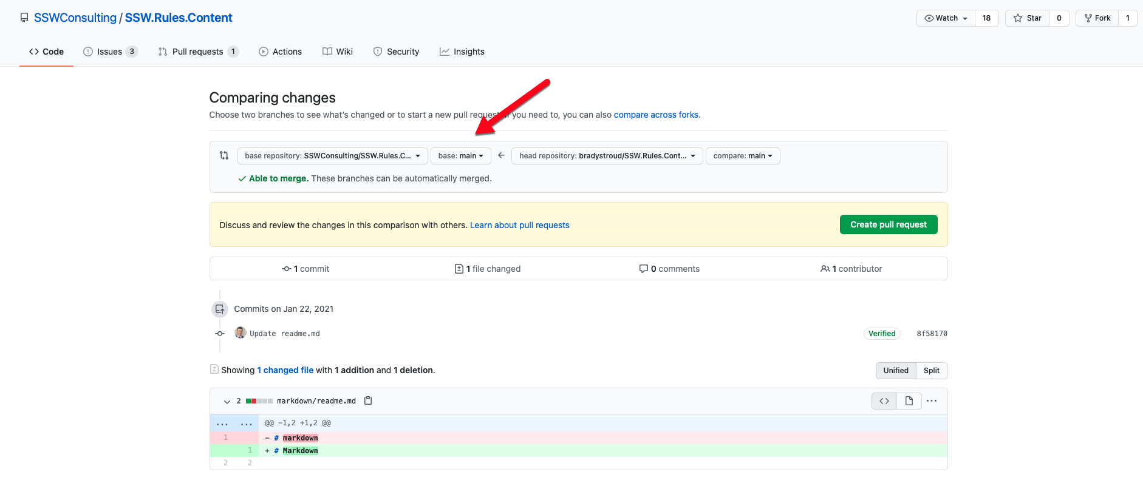Click the hunk header @@ -1,2 +1,2 @@
Screen dimensions: 1143x489
[x=298, y=423]
